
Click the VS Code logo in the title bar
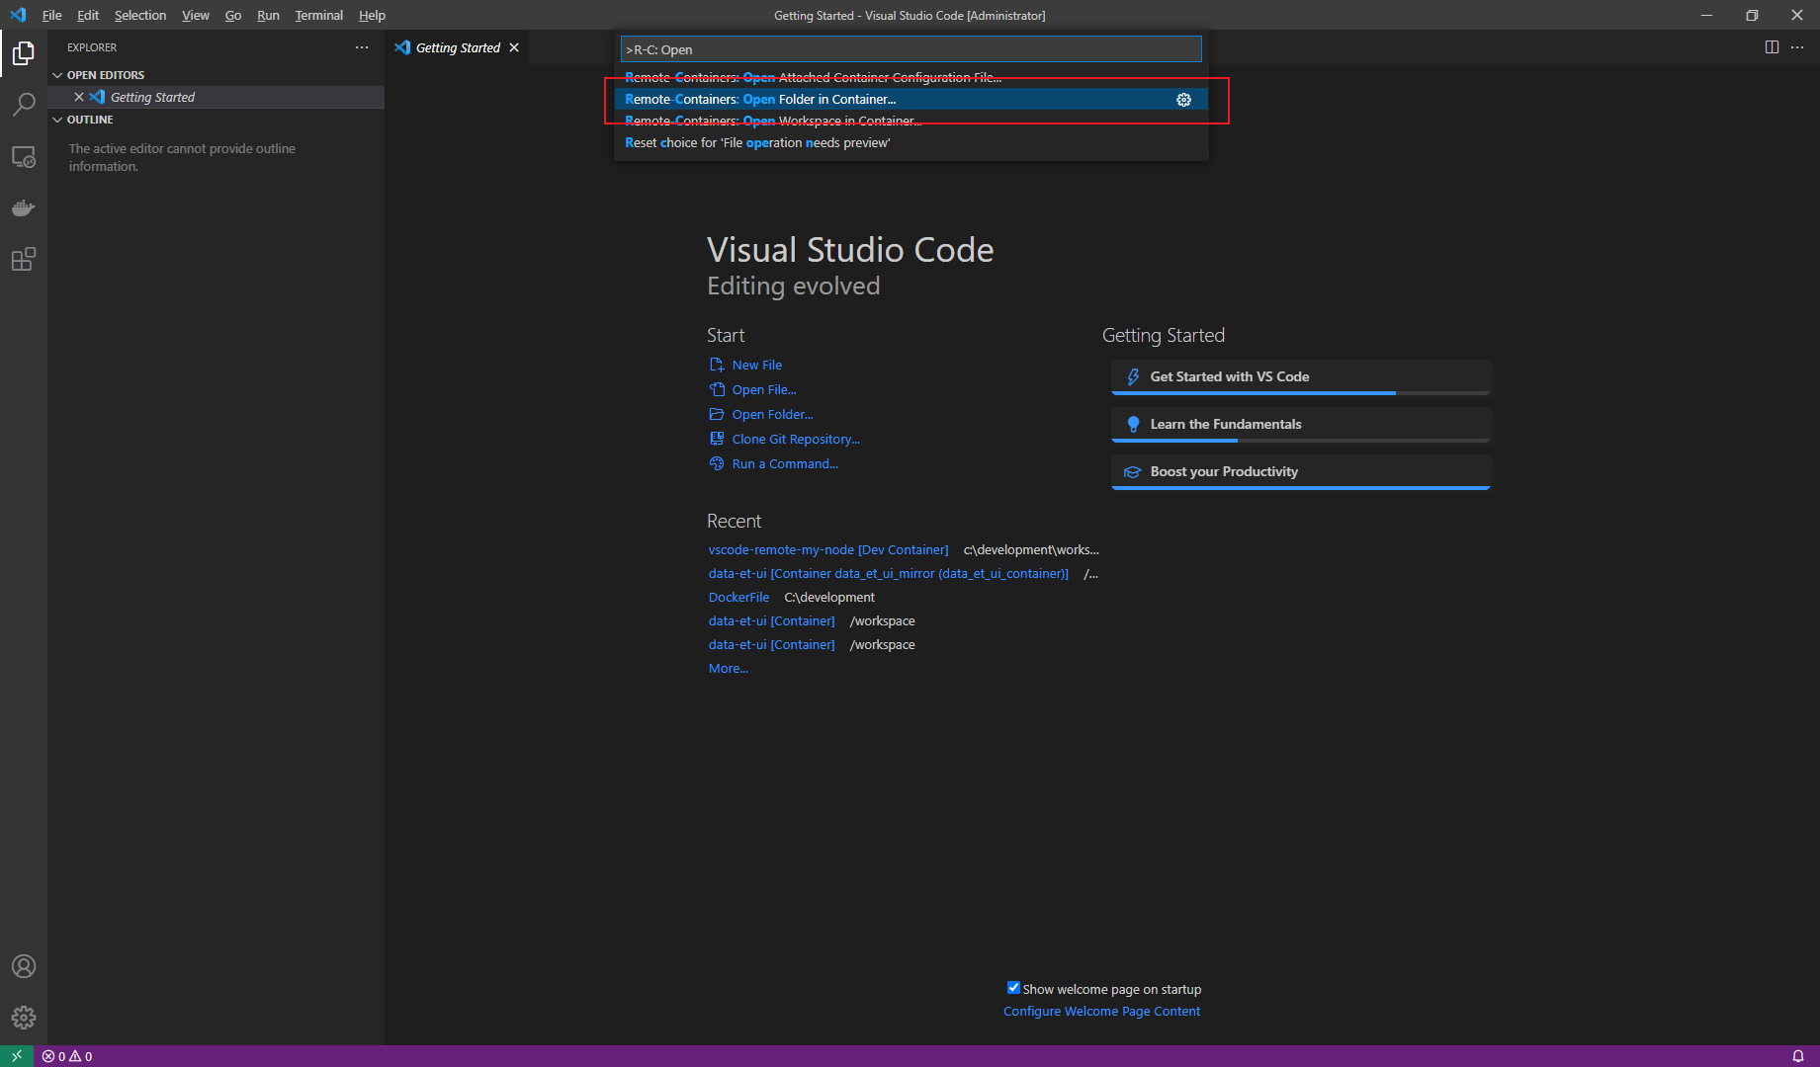coord(18,15)
